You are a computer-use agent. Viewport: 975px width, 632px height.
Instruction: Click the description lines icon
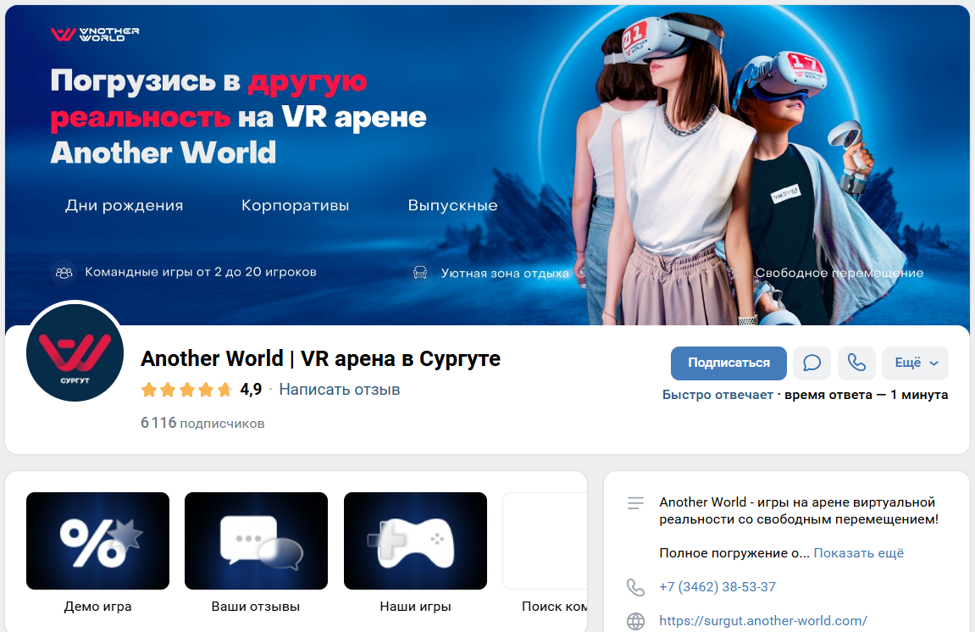635,503
